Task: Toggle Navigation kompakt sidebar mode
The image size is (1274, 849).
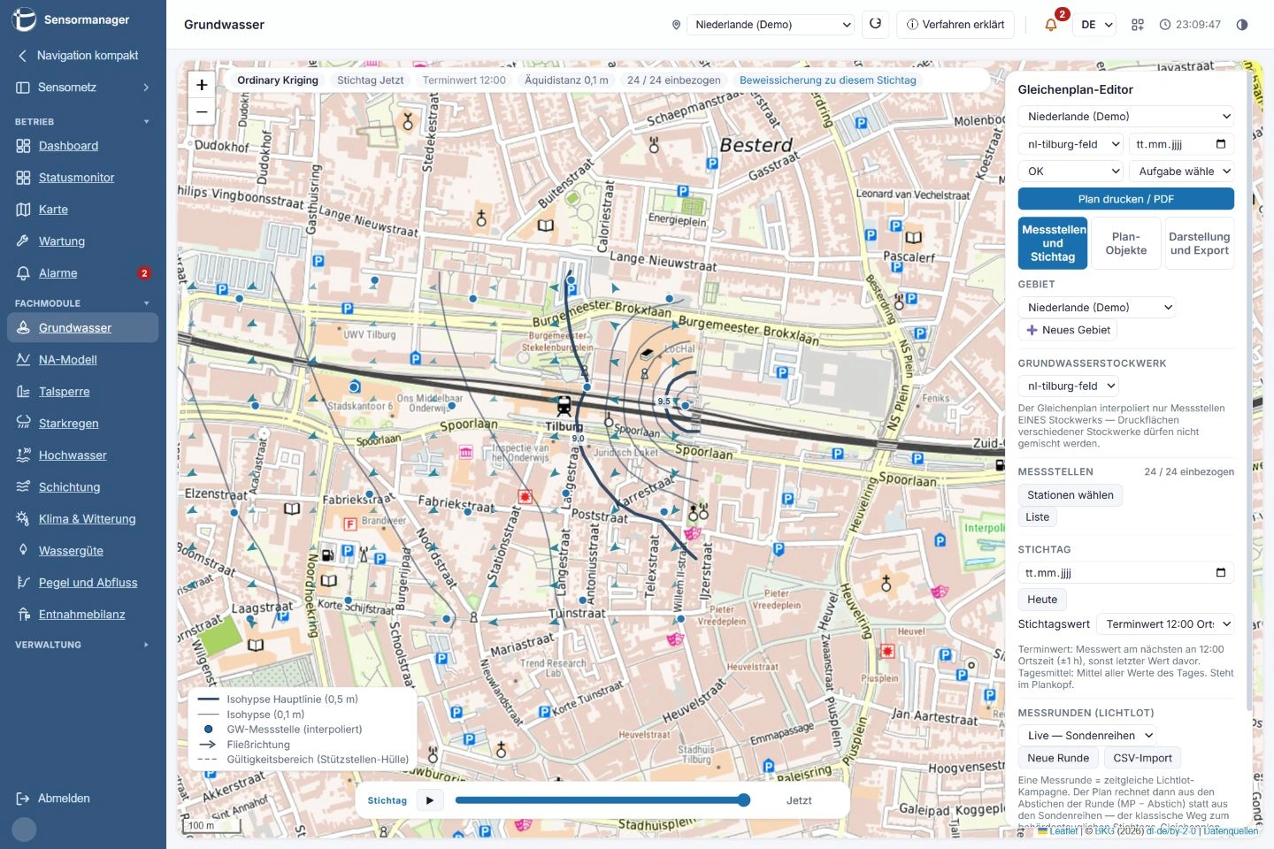Action: tap(83, 56)
